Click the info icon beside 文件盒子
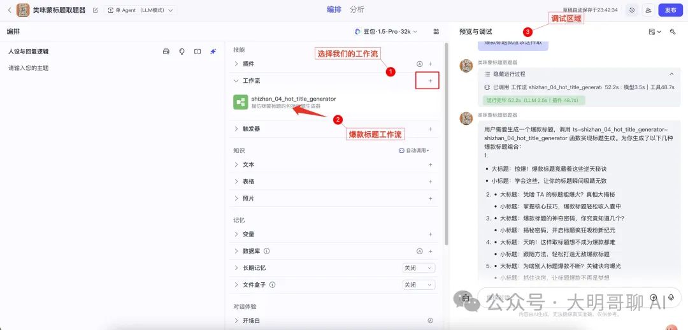 tap(273, 285)
